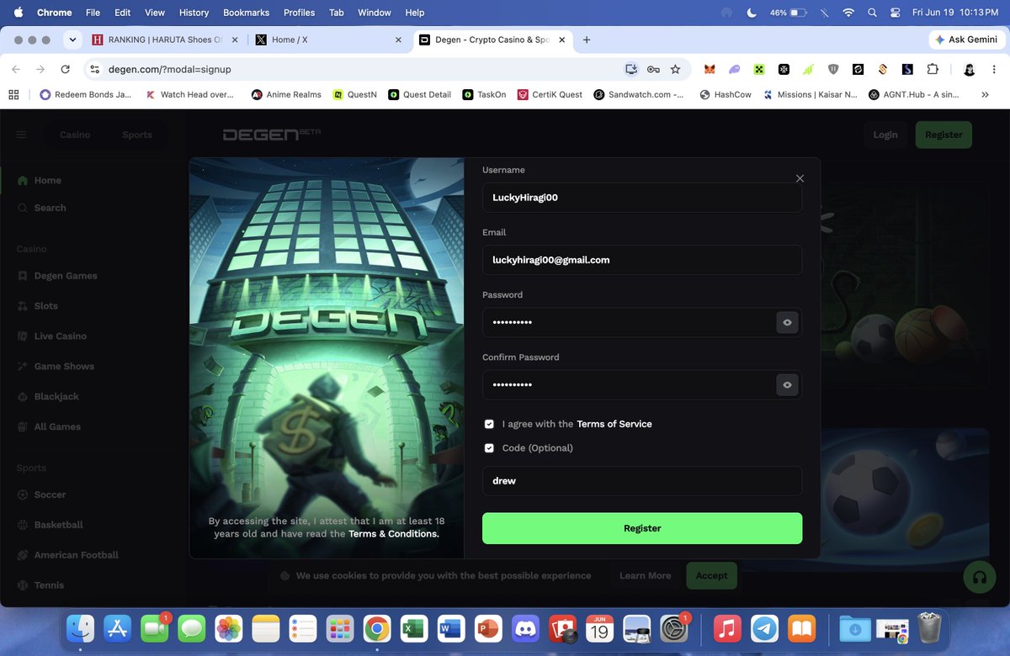Click Learn More in cookie banner

[645, 575]
